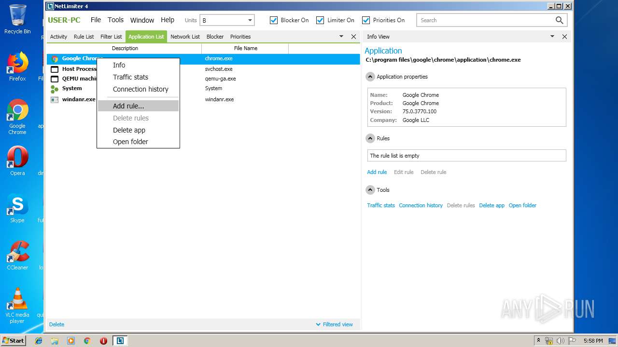Toggle Blocker On checkbox
Viewport: 618px width, 347px height.
[x=274, y=20]
